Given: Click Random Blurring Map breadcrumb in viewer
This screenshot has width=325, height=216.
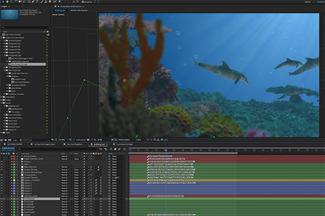Looking at the screenshot, I should pos(79,10).
